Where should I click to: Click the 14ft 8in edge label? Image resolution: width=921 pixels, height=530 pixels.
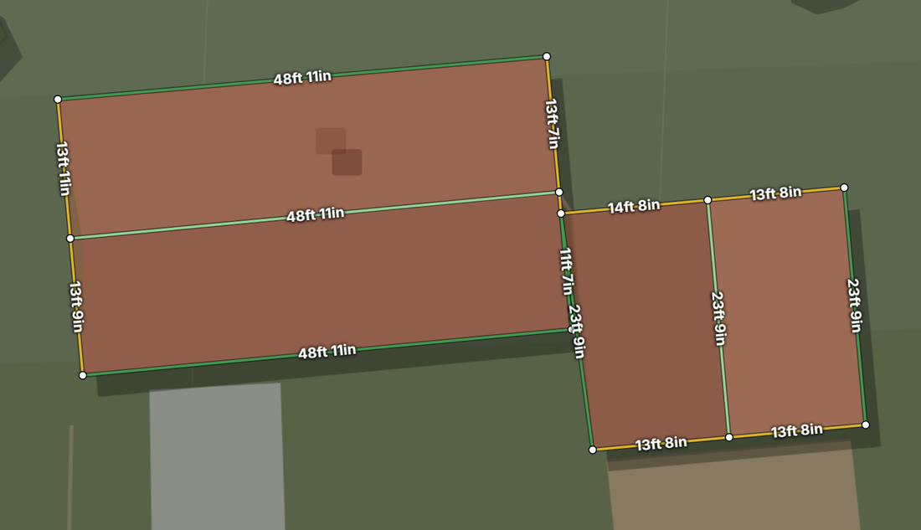tap(634, 207)
